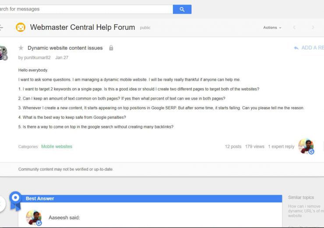This screenshot has height=228, width=324.
Task: Open the Mobile websites category link
Action: 56,146
